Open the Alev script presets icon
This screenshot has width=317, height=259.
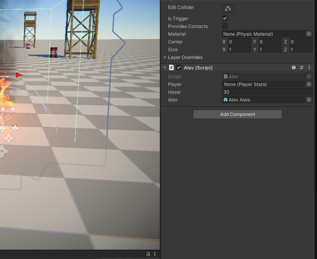click(x=302, y=68)
